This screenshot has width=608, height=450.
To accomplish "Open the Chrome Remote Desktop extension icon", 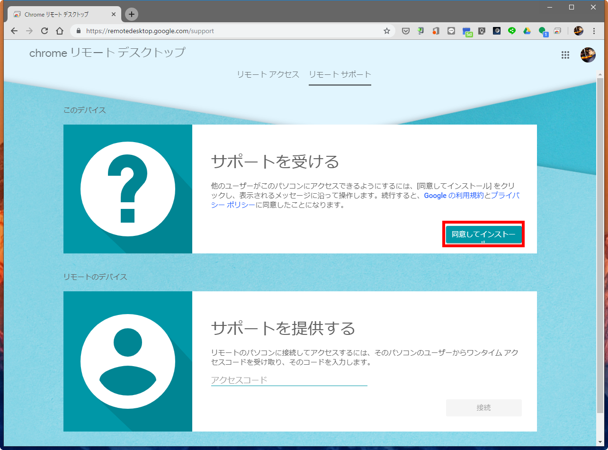I will point(557,31).
